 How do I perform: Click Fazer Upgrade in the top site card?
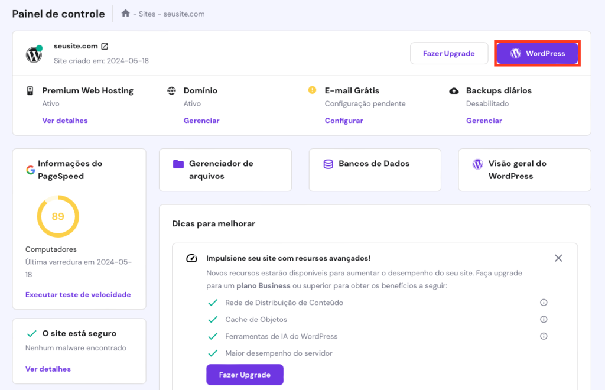(x=448, y=53)
